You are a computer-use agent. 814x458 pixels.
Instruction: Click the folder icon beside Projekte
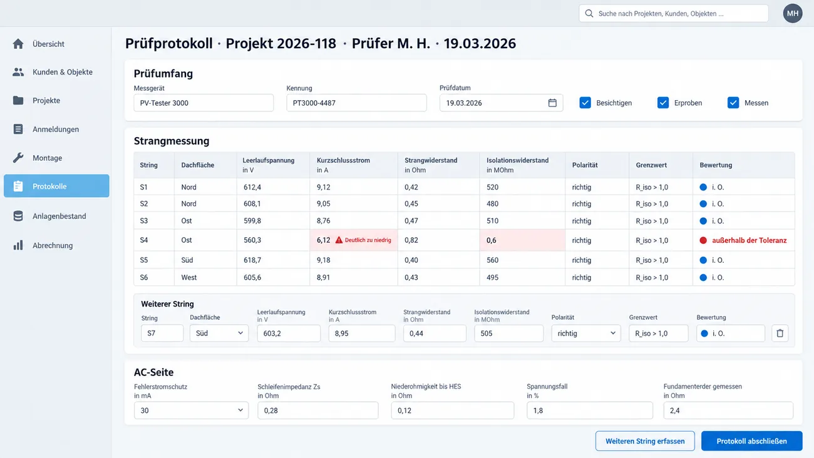(18, 101)
